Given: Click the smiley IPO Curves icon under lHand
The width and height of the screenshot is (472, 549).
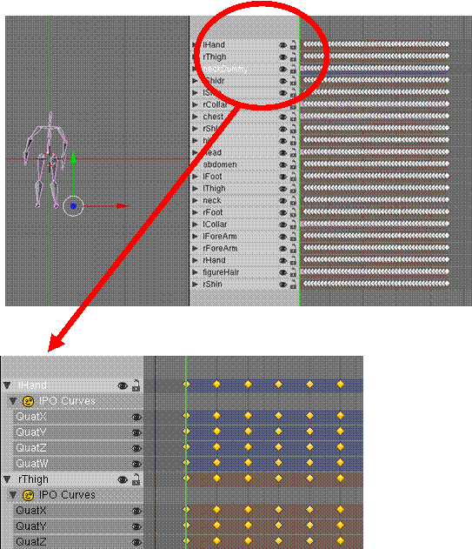Looking at the screenshot, I should [28, 401].
